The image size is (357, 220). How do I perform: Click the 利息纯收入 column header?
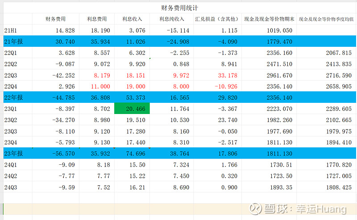[172, 19]
